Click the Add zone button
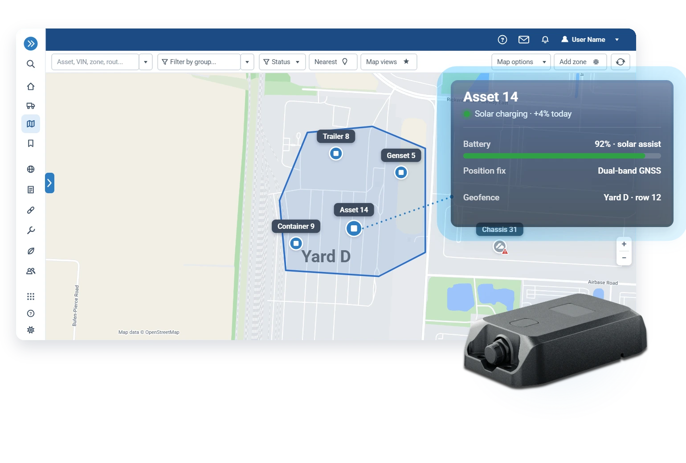Viewport: 686px width, 463px height. pos(580,62)
